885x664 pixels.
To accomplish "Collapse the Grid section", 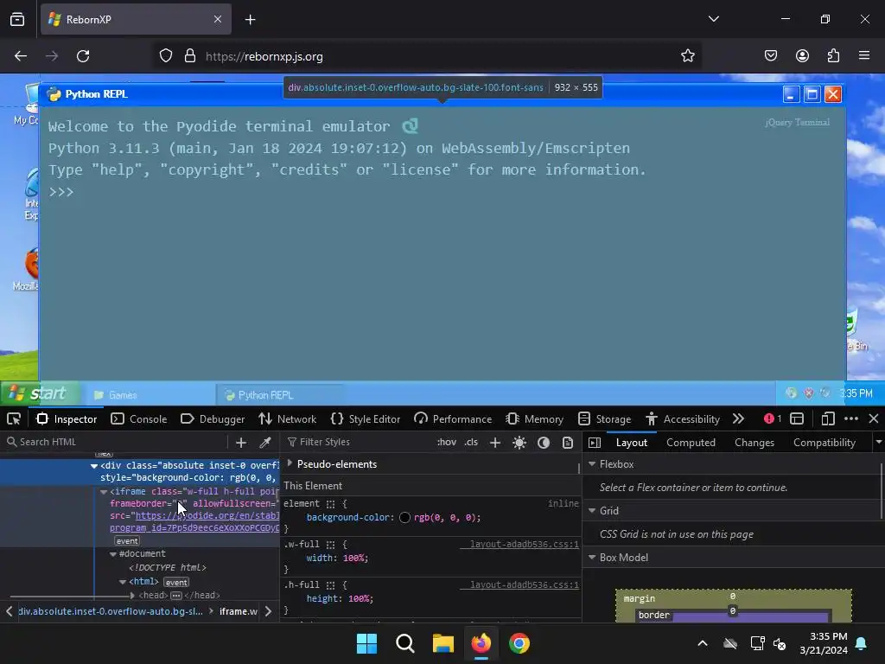I will [x=592, y=510].
